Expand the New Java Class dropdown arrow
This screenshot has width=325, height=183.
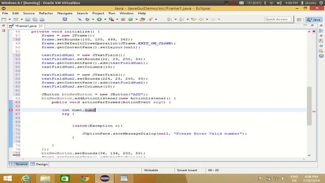pyautogui.click(x=137, y=19)
